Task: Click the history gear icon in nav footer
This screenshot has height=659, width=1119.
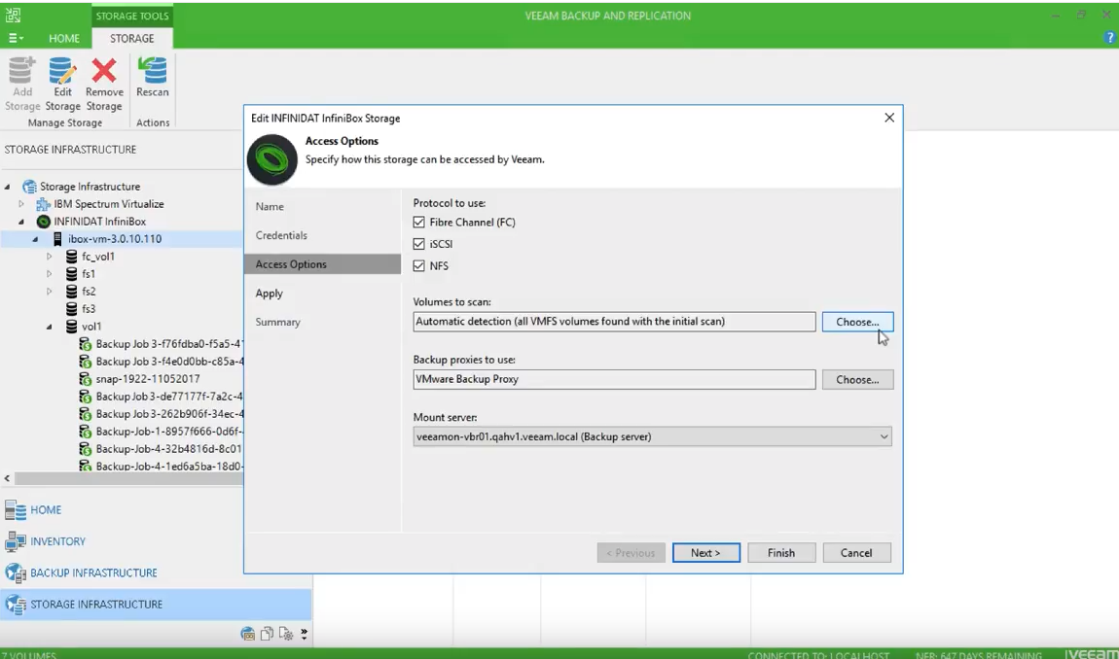Action: pyautogui.click(x=286, y=634)
